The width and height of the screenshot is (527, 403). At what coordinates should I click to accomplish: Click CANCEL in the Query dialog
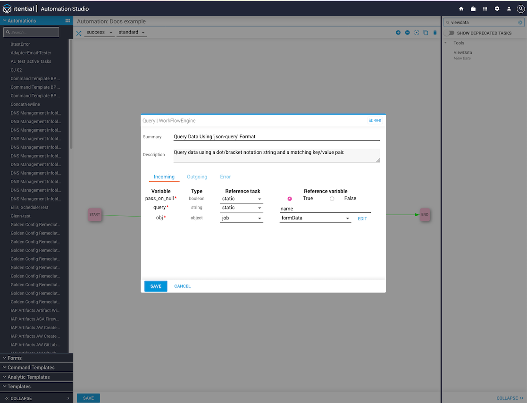coord(182,286)
